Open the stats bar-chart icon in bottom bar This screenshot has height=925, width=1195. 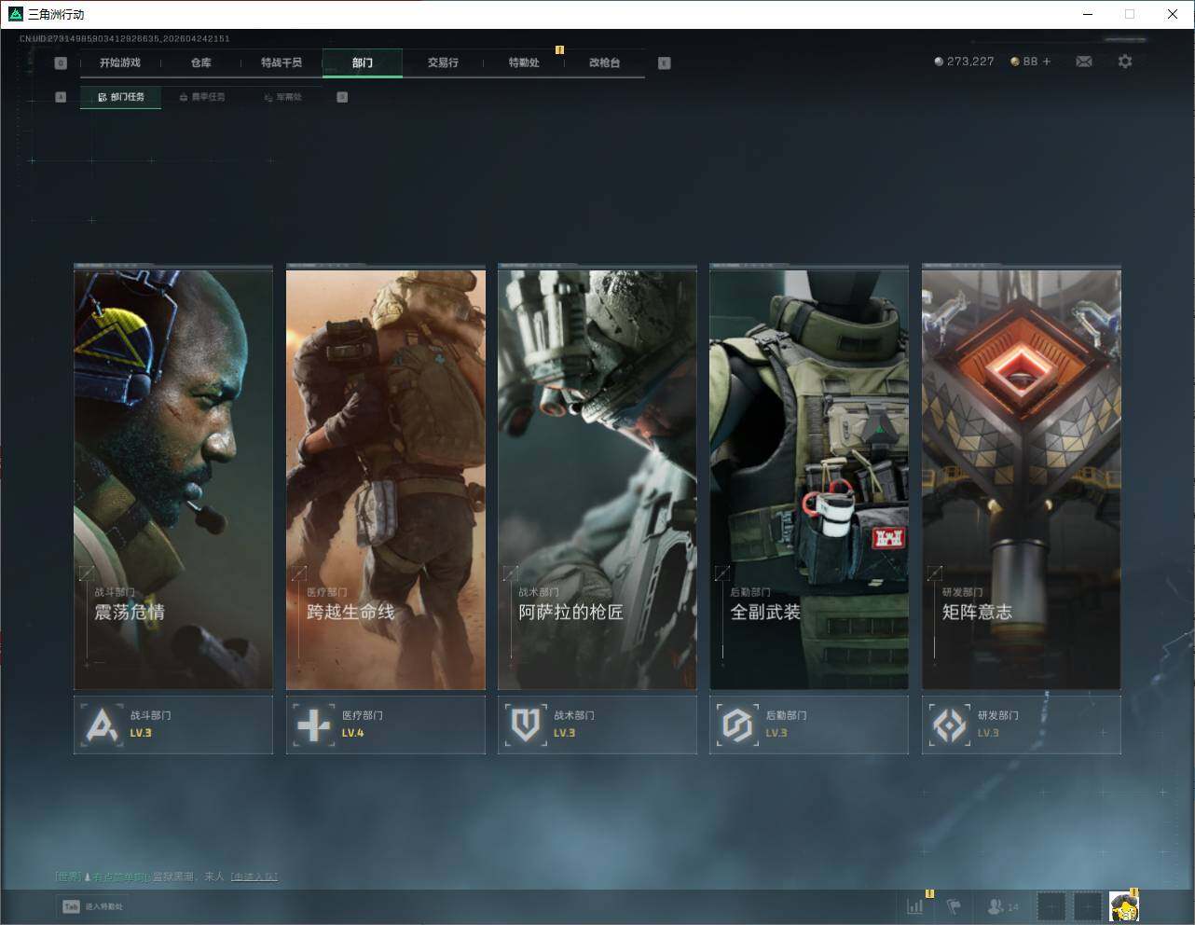(x=915, y=905)
